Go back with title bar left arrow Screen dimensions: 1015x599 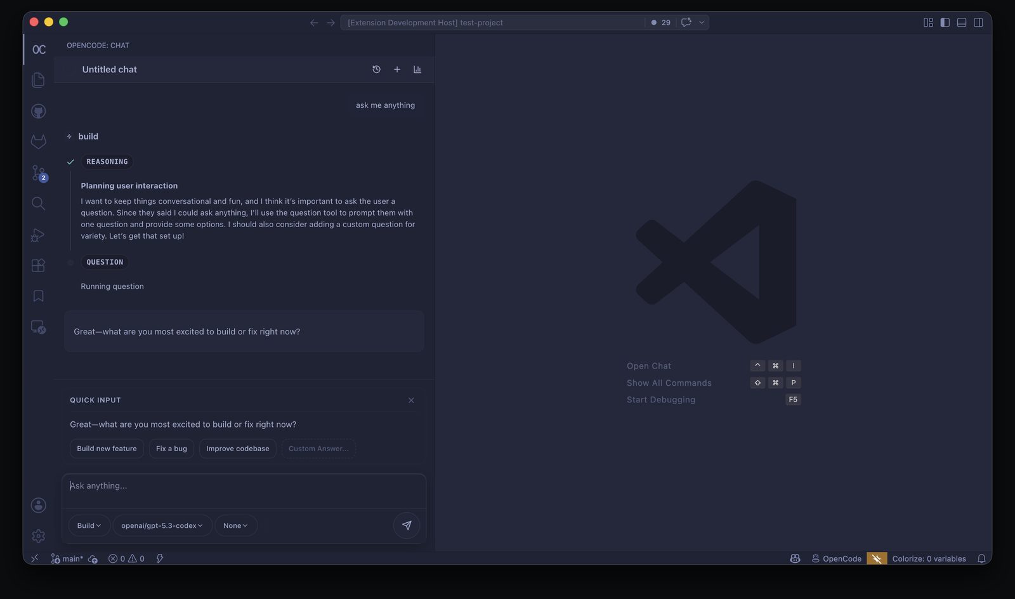[314, 22]
